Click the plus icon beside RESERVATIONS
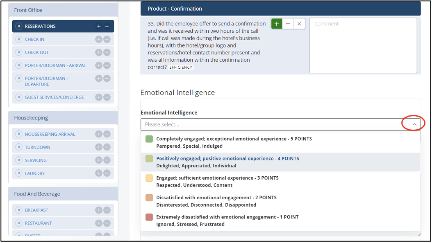This screenshot has height=243, width=432. [x=98, y=26]
